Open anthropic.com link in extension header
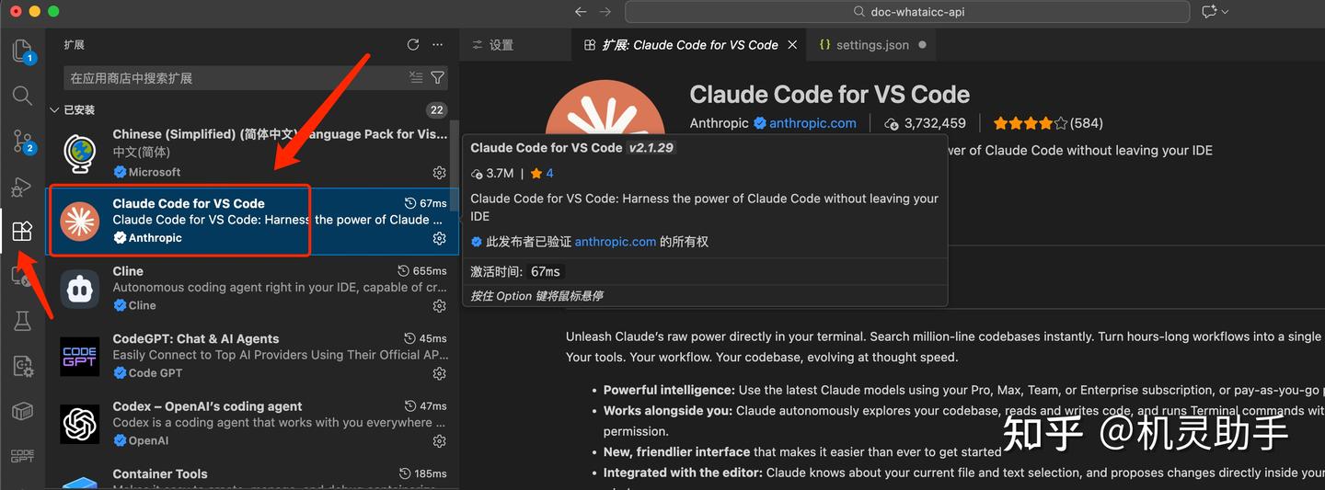Viewport: 1325px width, 490px height. pyautogui.click(x=812, y=123)
